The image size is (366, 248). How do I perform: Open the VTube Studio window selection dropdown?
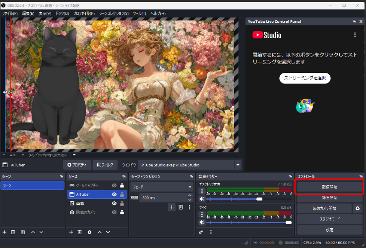(x=238, y=165)
